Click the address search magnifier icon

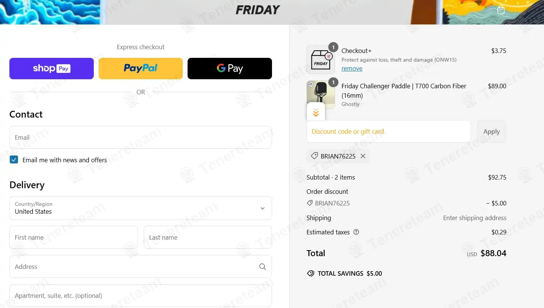pyautogui.click(x=263, y=267)
